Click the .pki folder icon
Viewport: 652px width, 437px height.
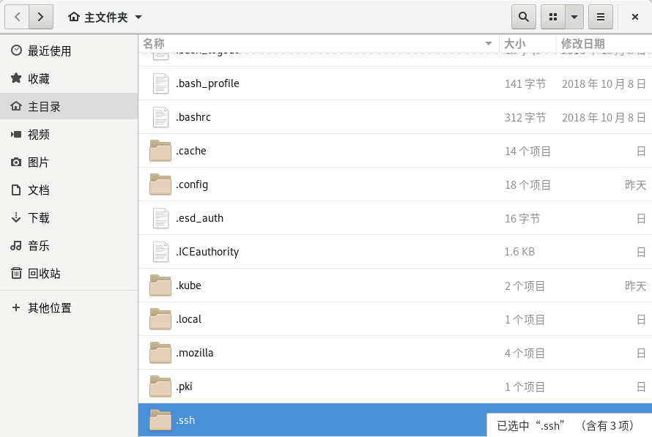(x=160, y=386)
